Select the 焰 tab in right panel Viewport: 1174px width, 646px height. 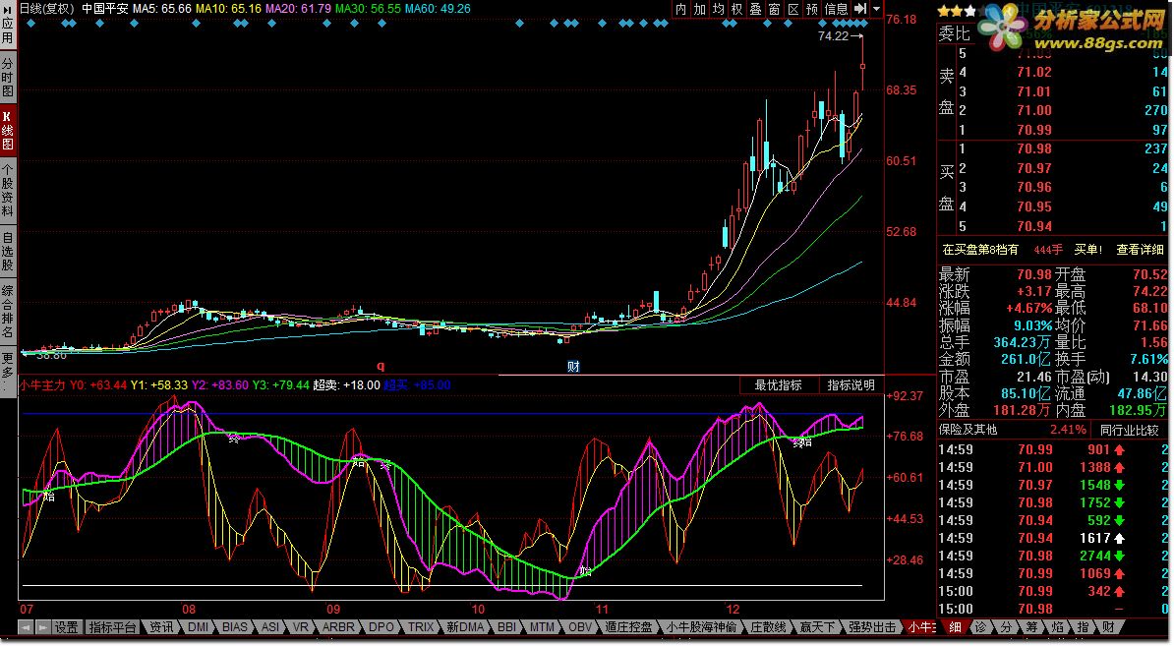[1056, 627]
